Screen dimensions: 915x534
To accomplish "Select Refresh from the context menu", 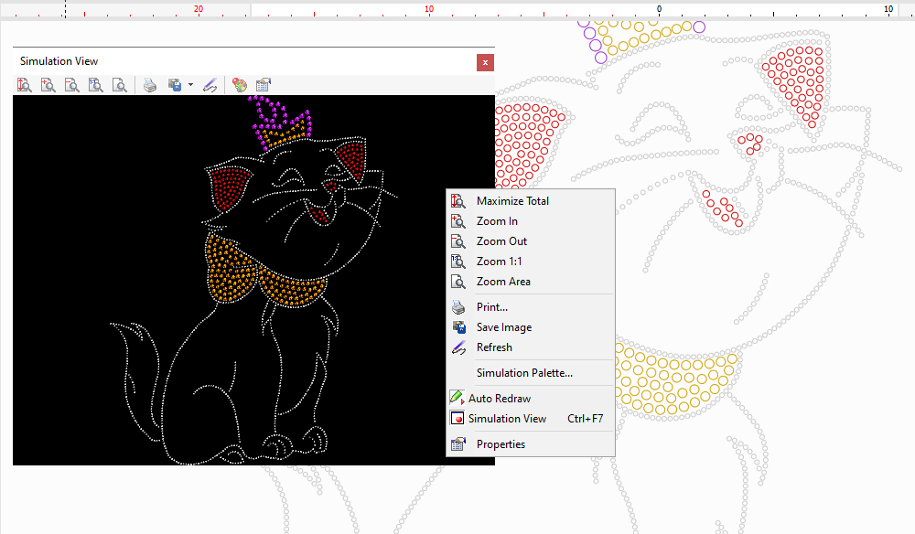I will (x=531, y=347).
